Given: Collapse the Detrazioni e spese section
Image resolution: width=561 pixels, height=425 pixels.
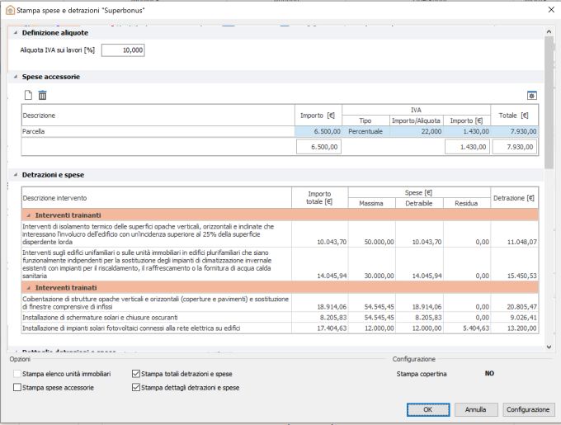Looking at the screenshot, I should click(x=14, y=175).
